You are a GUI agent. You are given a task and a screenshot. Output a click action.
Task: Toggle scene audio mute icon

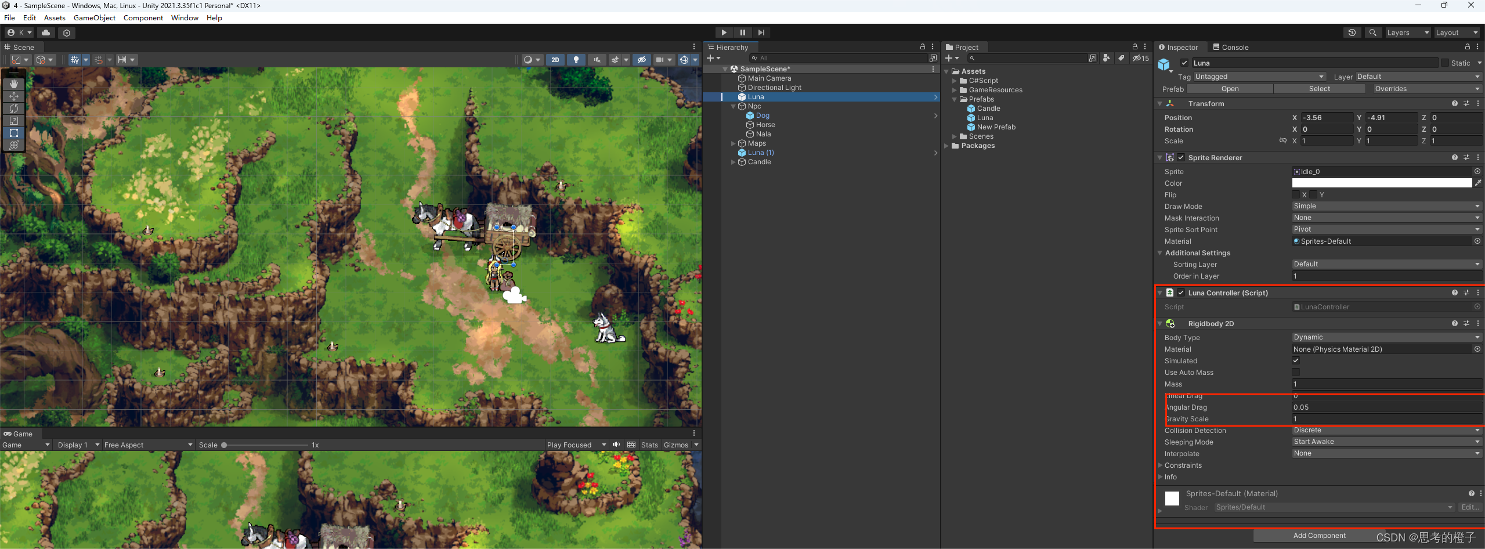(597, 60)
